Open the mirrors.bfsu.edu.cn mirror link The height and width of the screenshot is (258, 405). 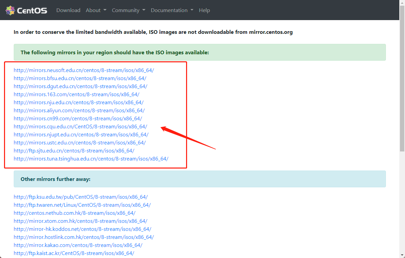[x=80, y=78]
